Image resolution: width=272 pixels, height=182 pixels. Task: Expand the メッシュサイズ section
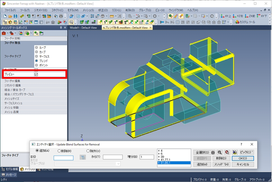tap(34, 99)
